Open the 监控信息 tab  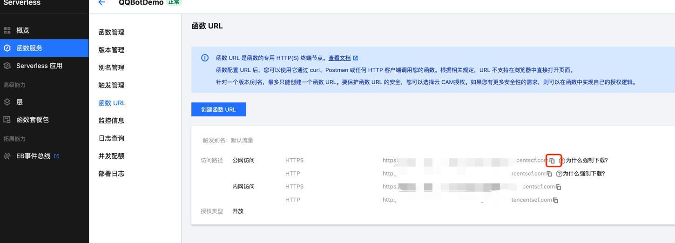pyautogui.click(x=111, y=121)
